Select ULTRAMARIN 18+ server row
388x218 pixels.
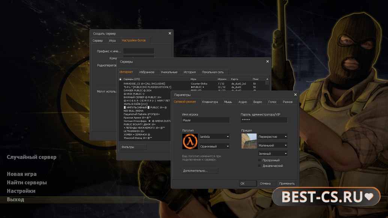[145, 131]
